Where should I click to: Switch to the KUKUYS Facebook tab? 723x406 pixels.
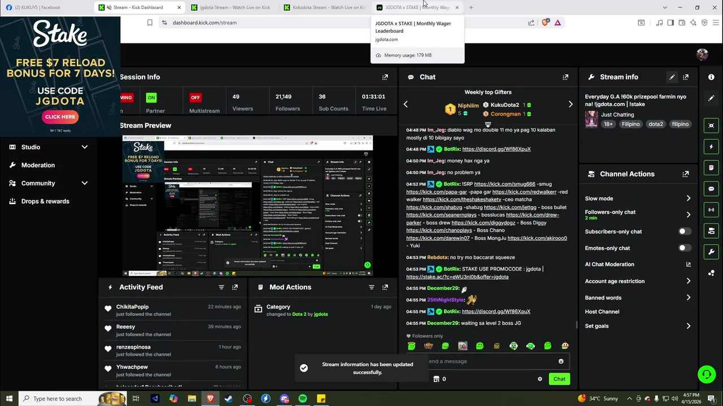46,7
